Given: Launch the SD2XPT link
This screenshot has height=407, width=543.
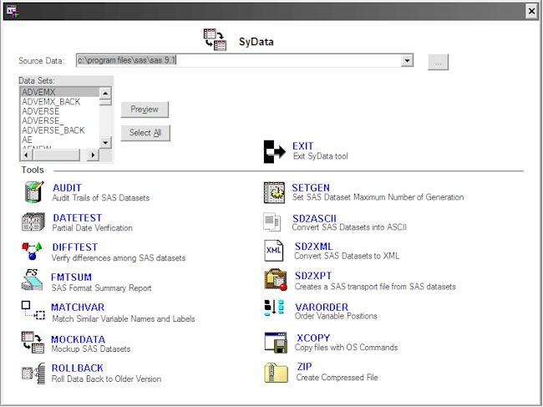Looking at the screenshot, I should 313,276.
